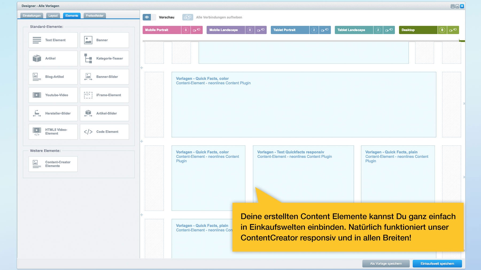Viewport: 481px width, 270px height.
Task: Click the Blog-Artikel icon
Action: (x=37, y=77)
